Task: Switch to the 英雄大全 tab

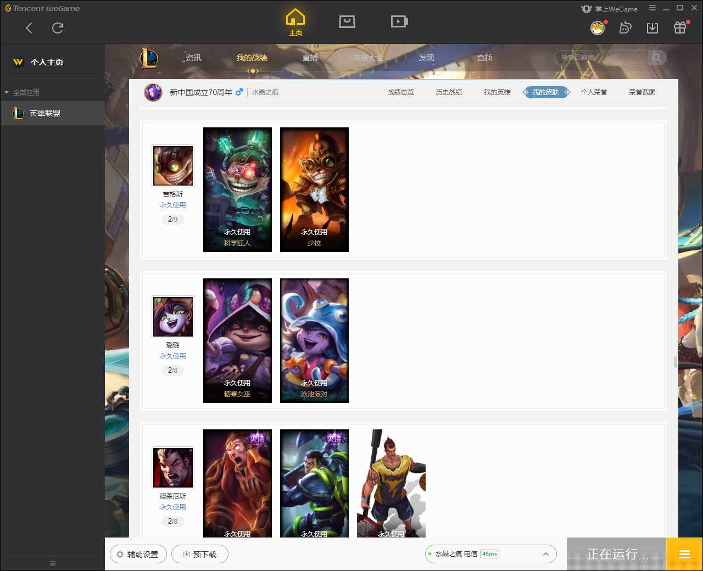Action: click(368, 58)
